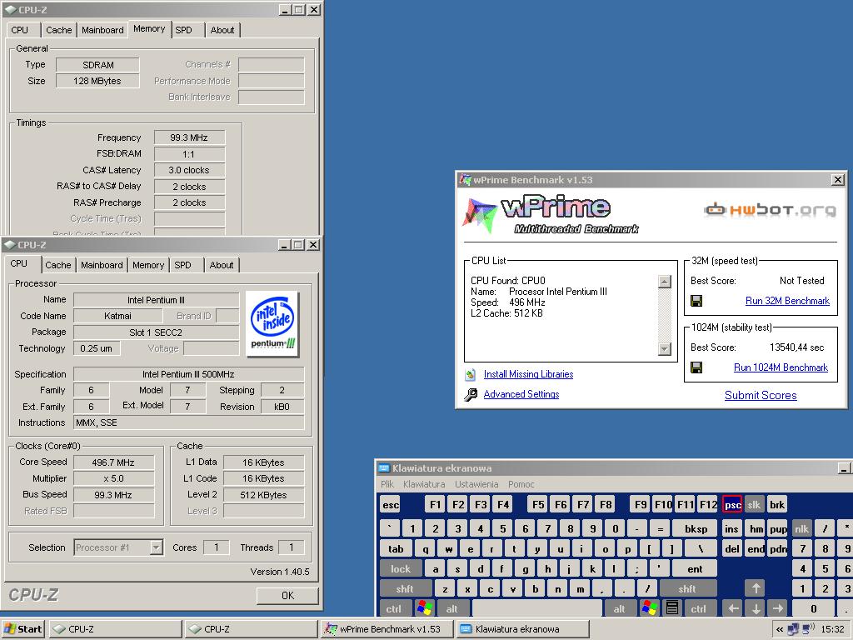The width and height of the screenshot is (853, 640).
Task: Toggle the left alt key on on-screen keyboard
Action: click(452, 607)
